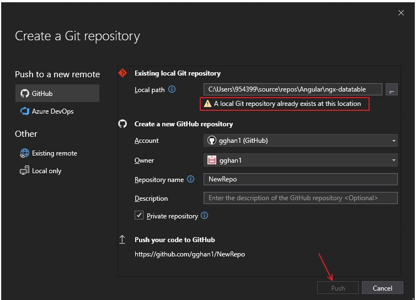Choose the Local only option
This screenshot has width=416, height=300.
tap(41, 171)
